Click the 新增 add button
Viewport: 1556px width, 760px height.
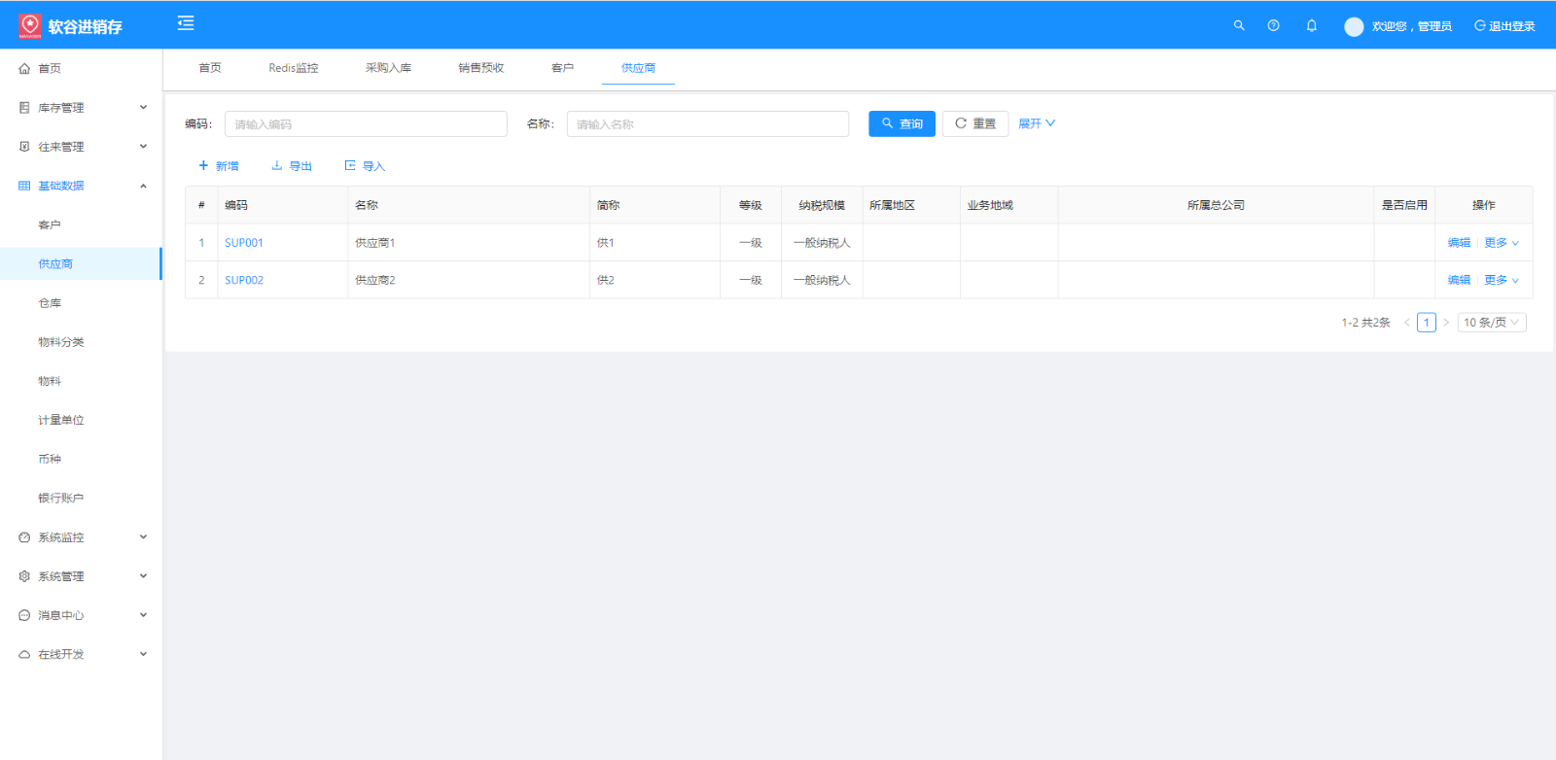pyautogui.click(x=219, y=166)
